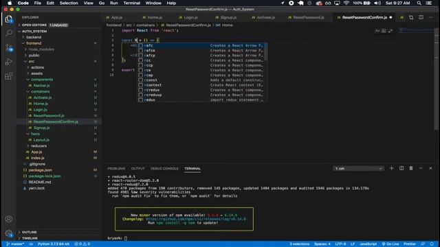Close the terminal panel

[x=430, y=168]
